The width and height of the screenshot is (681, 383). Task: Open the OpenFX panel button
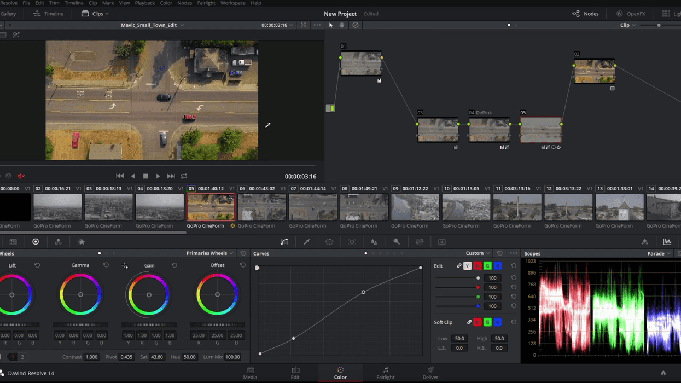coord(631,14)
